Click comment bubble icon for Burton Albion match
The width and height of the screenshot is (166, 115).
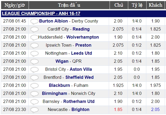coord(34,21)
